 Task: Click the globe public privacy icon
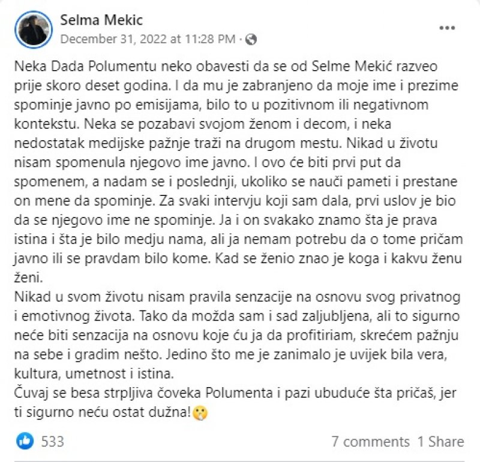251,40
